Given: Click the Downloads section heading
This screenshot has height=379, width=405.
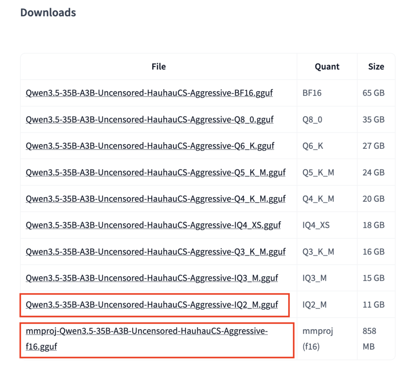Looking at the screenshot, I should (48, 13).
